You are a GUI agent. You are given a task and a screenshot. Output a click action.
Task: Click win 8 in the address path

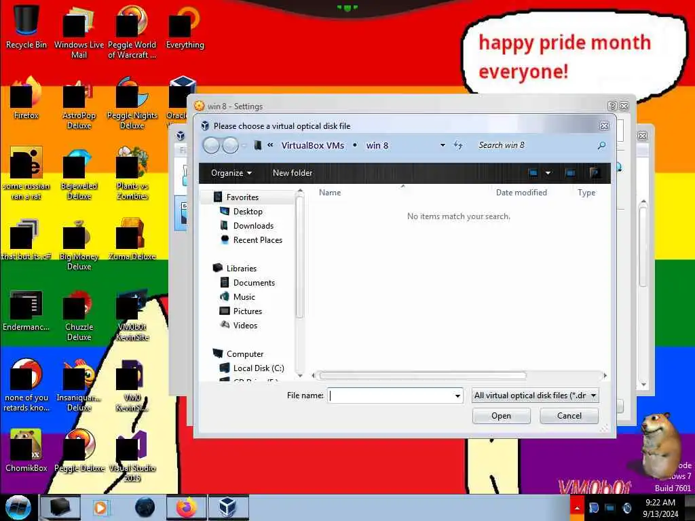pyautogui.click(x=377, y=145)
